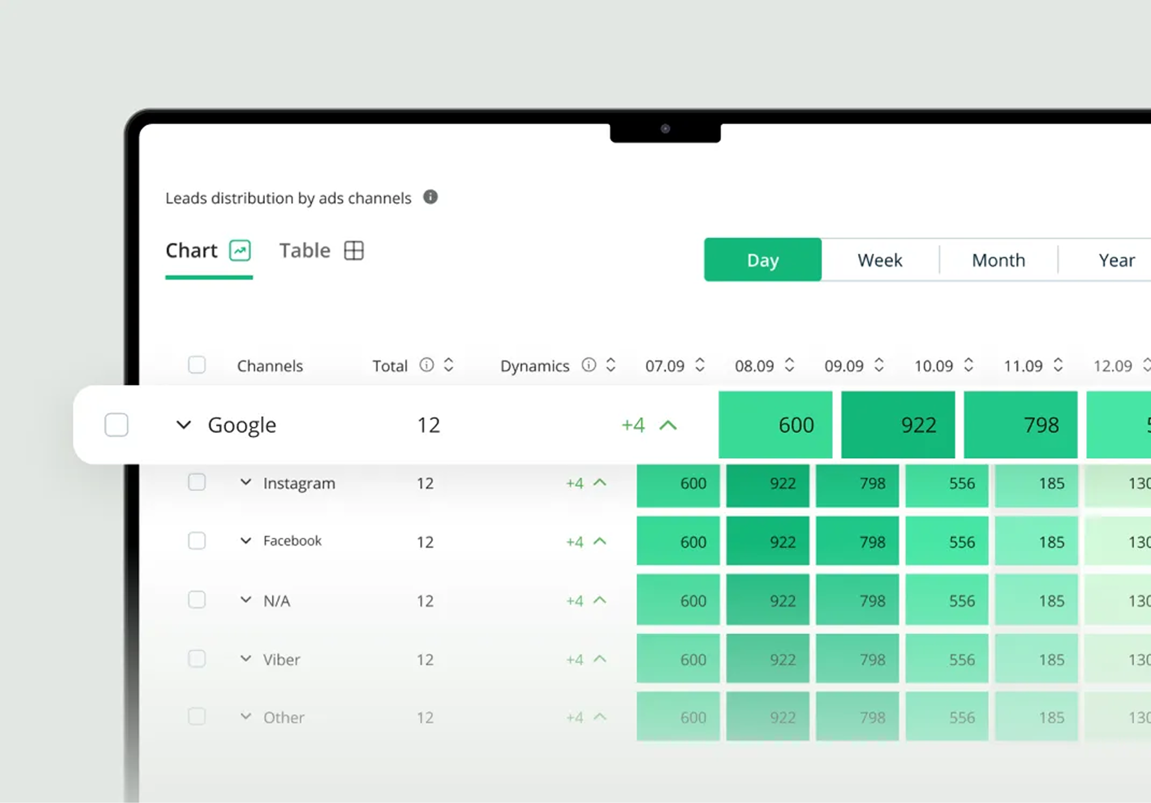1151x803 pixels.
Task: Click the grid icon next to Table tab
Action: 354,250
